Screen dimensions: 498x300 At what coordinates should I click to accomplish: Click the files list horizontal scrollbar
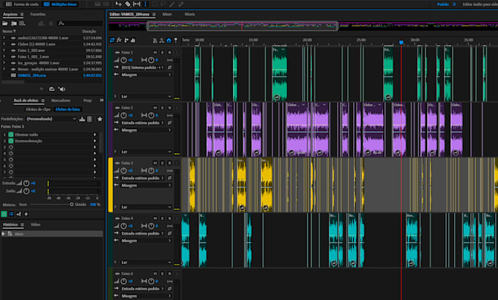click(x=12, y=81)
